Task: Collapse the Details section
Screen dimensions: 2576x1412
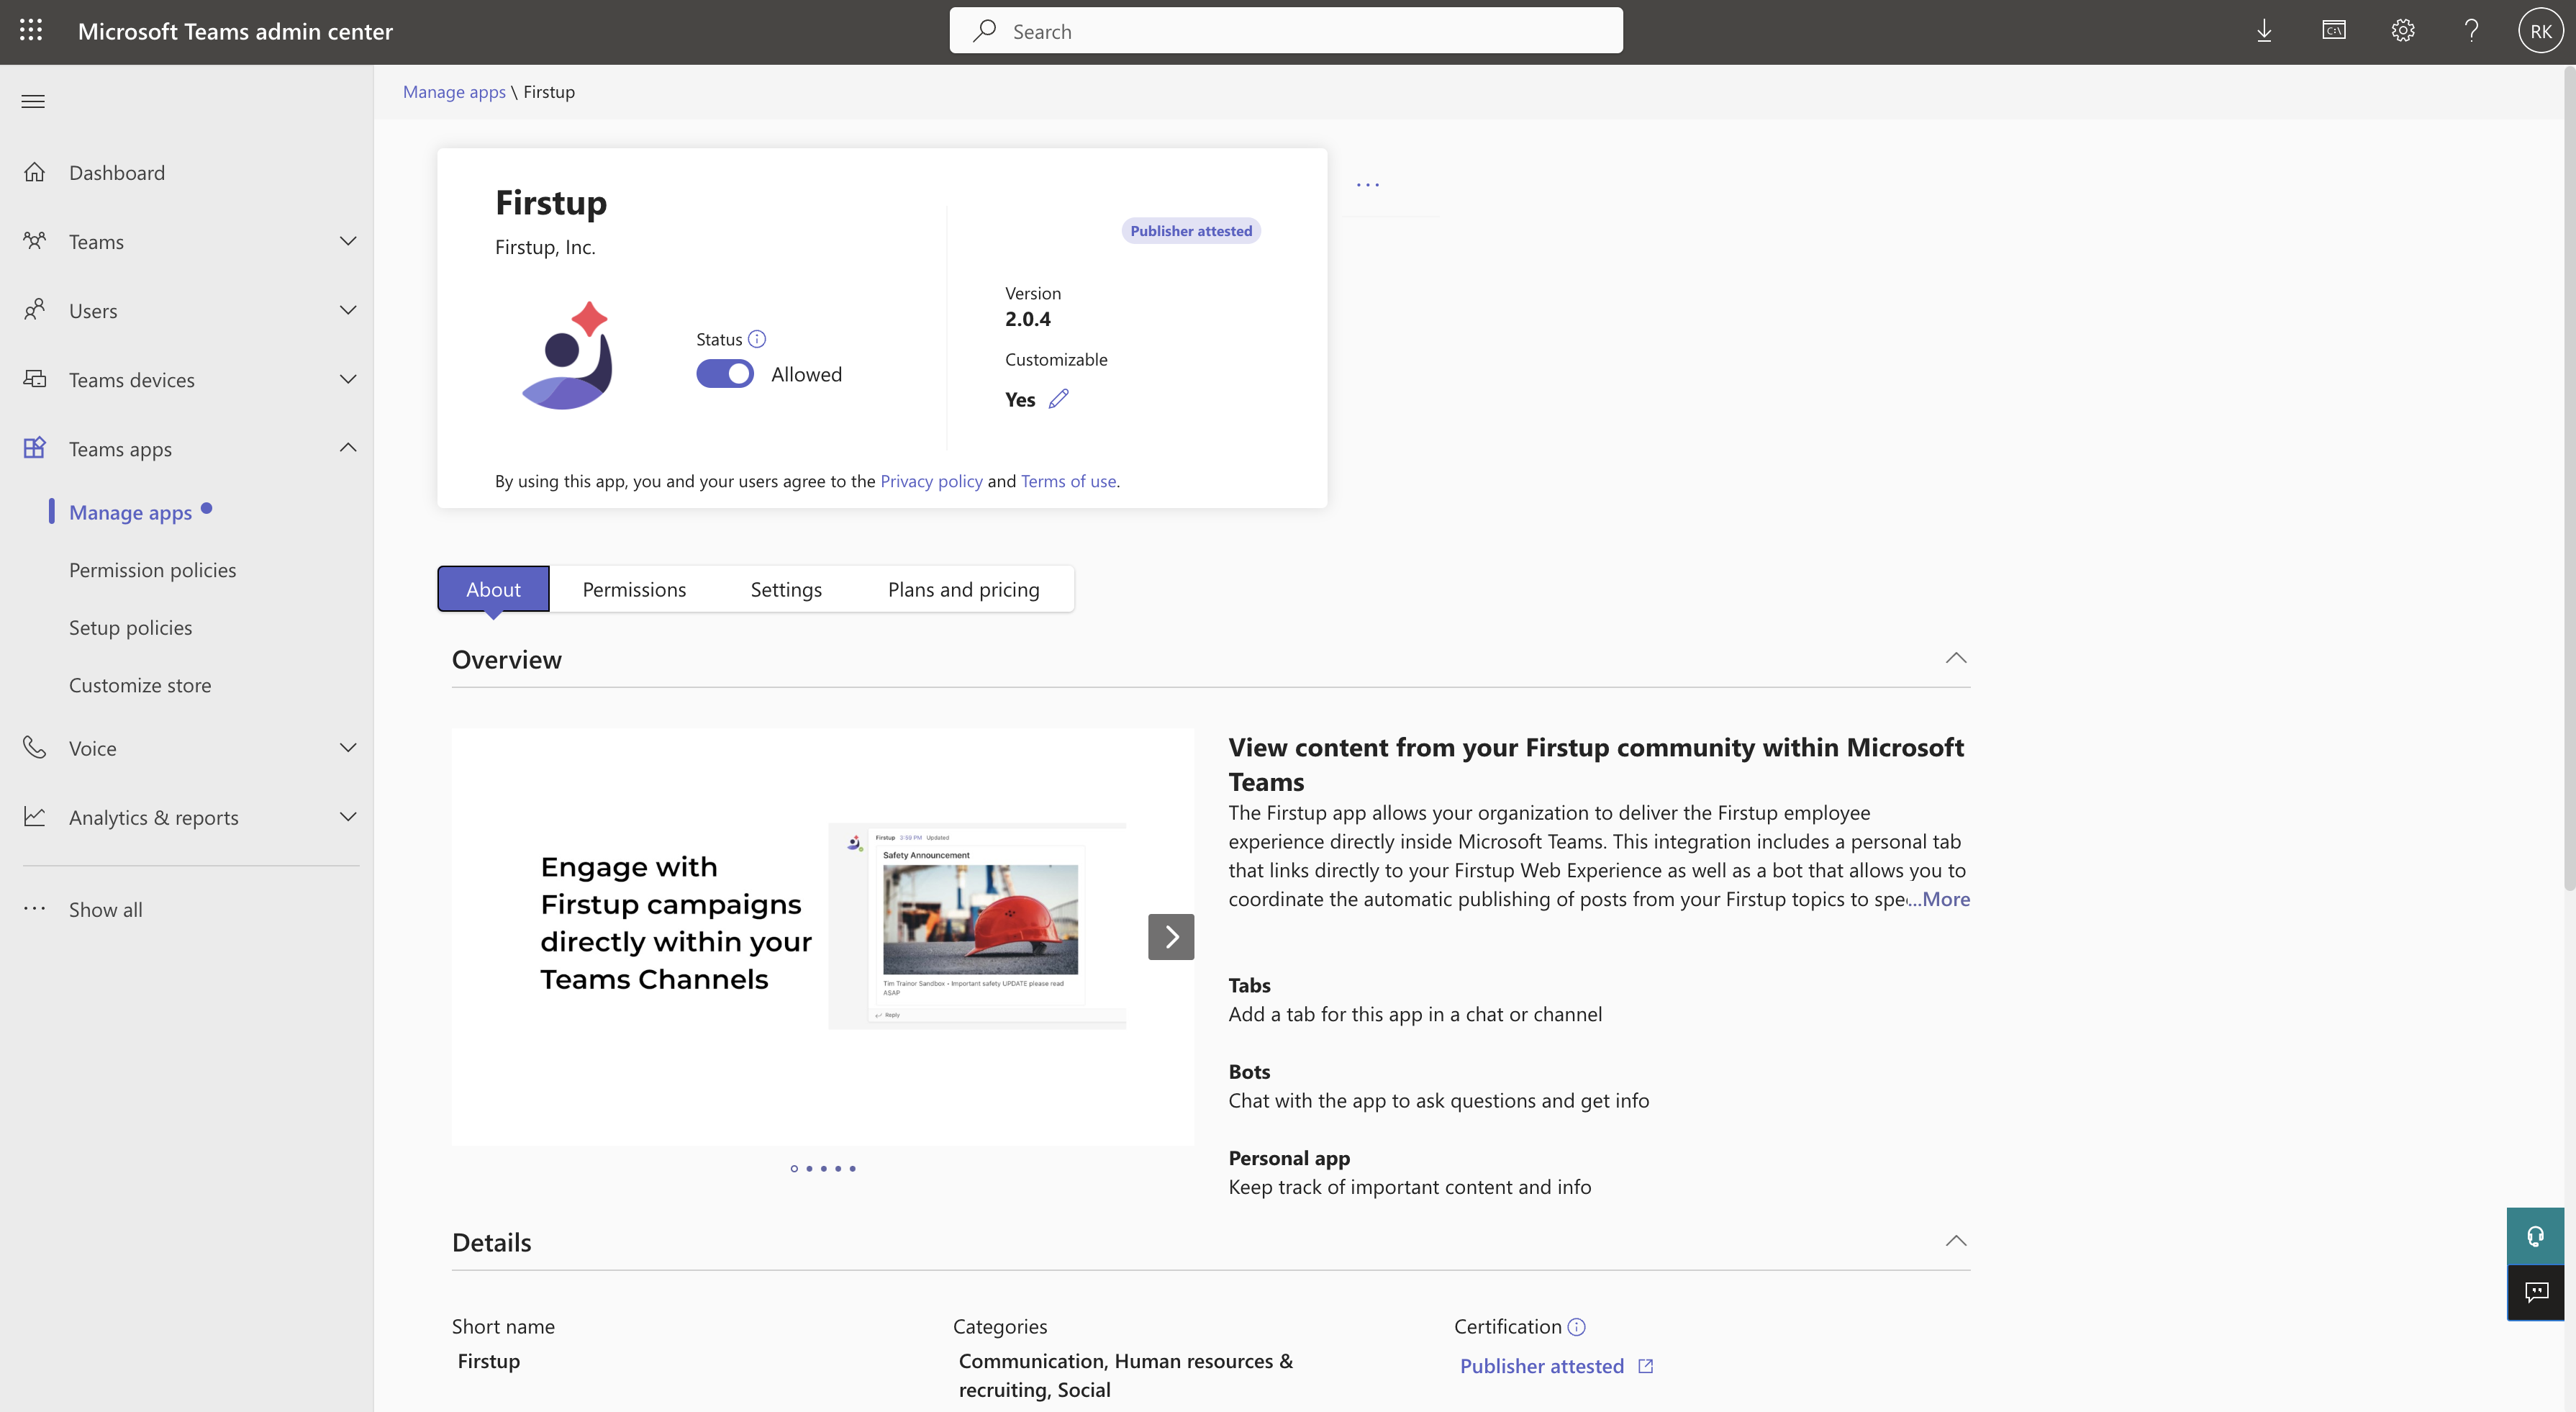Action: (1956, 1241)
